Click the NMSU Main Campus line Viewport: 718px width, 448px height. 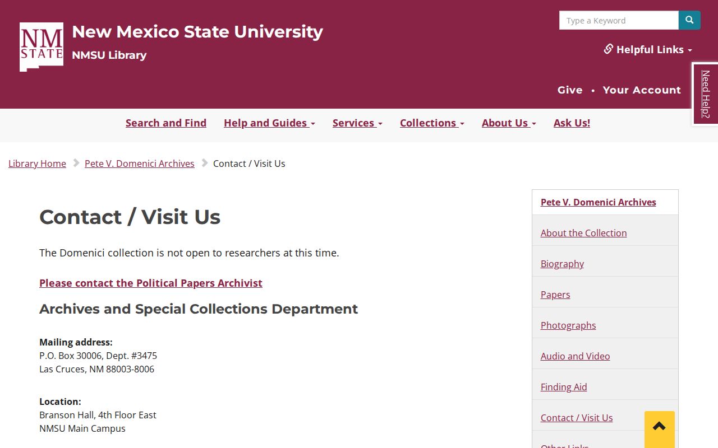tap(82, 428)
